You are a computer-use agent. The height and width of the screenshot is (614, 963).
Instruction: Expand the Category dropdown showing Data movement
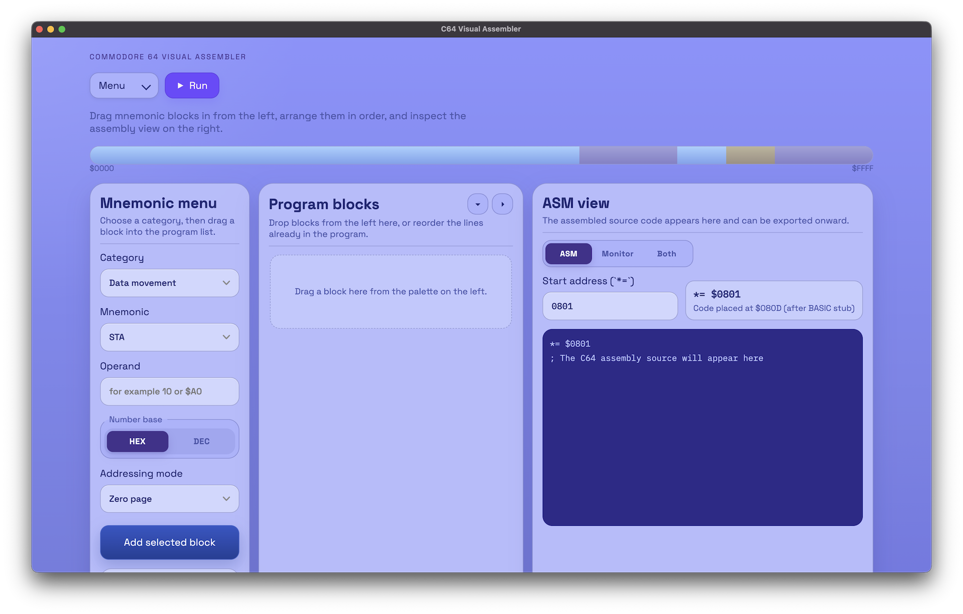pos(170,283)
